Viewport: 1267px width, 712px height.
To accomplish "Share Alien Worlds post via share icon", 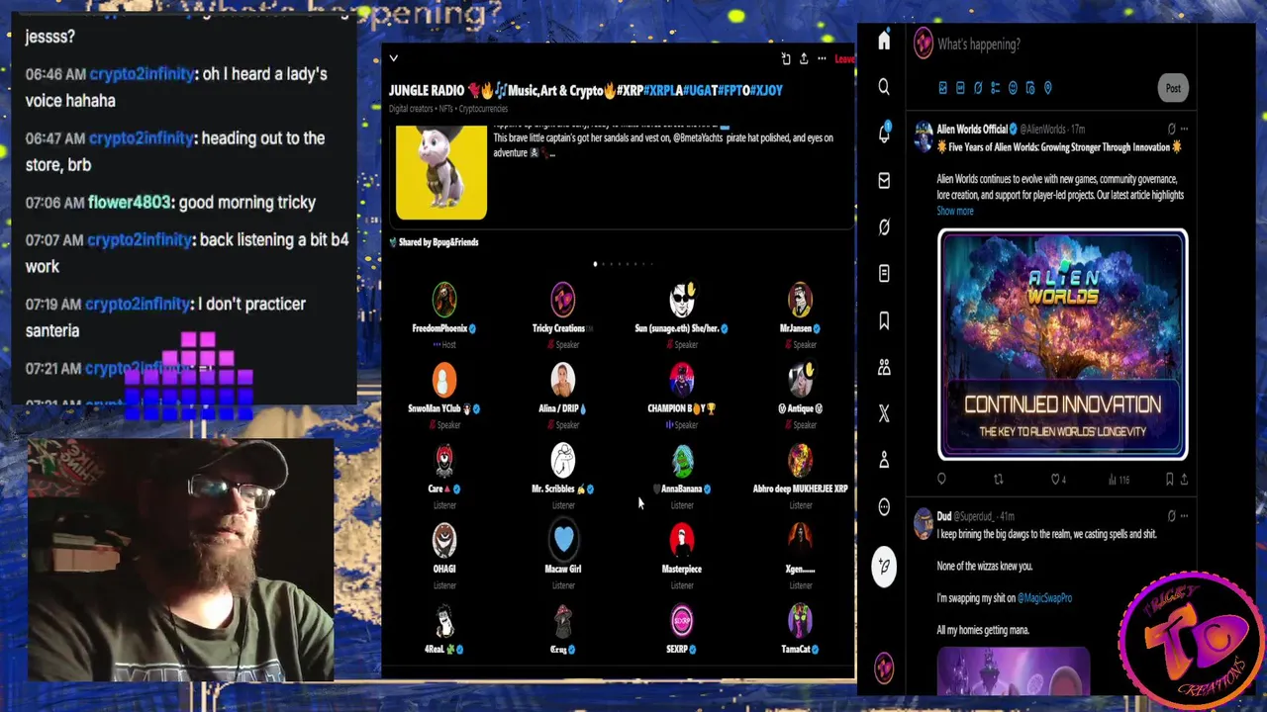I will click(1184, 480).
